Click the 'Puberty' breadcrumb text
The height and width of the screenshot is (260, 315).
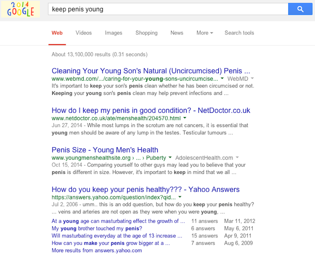pos(156,158)
